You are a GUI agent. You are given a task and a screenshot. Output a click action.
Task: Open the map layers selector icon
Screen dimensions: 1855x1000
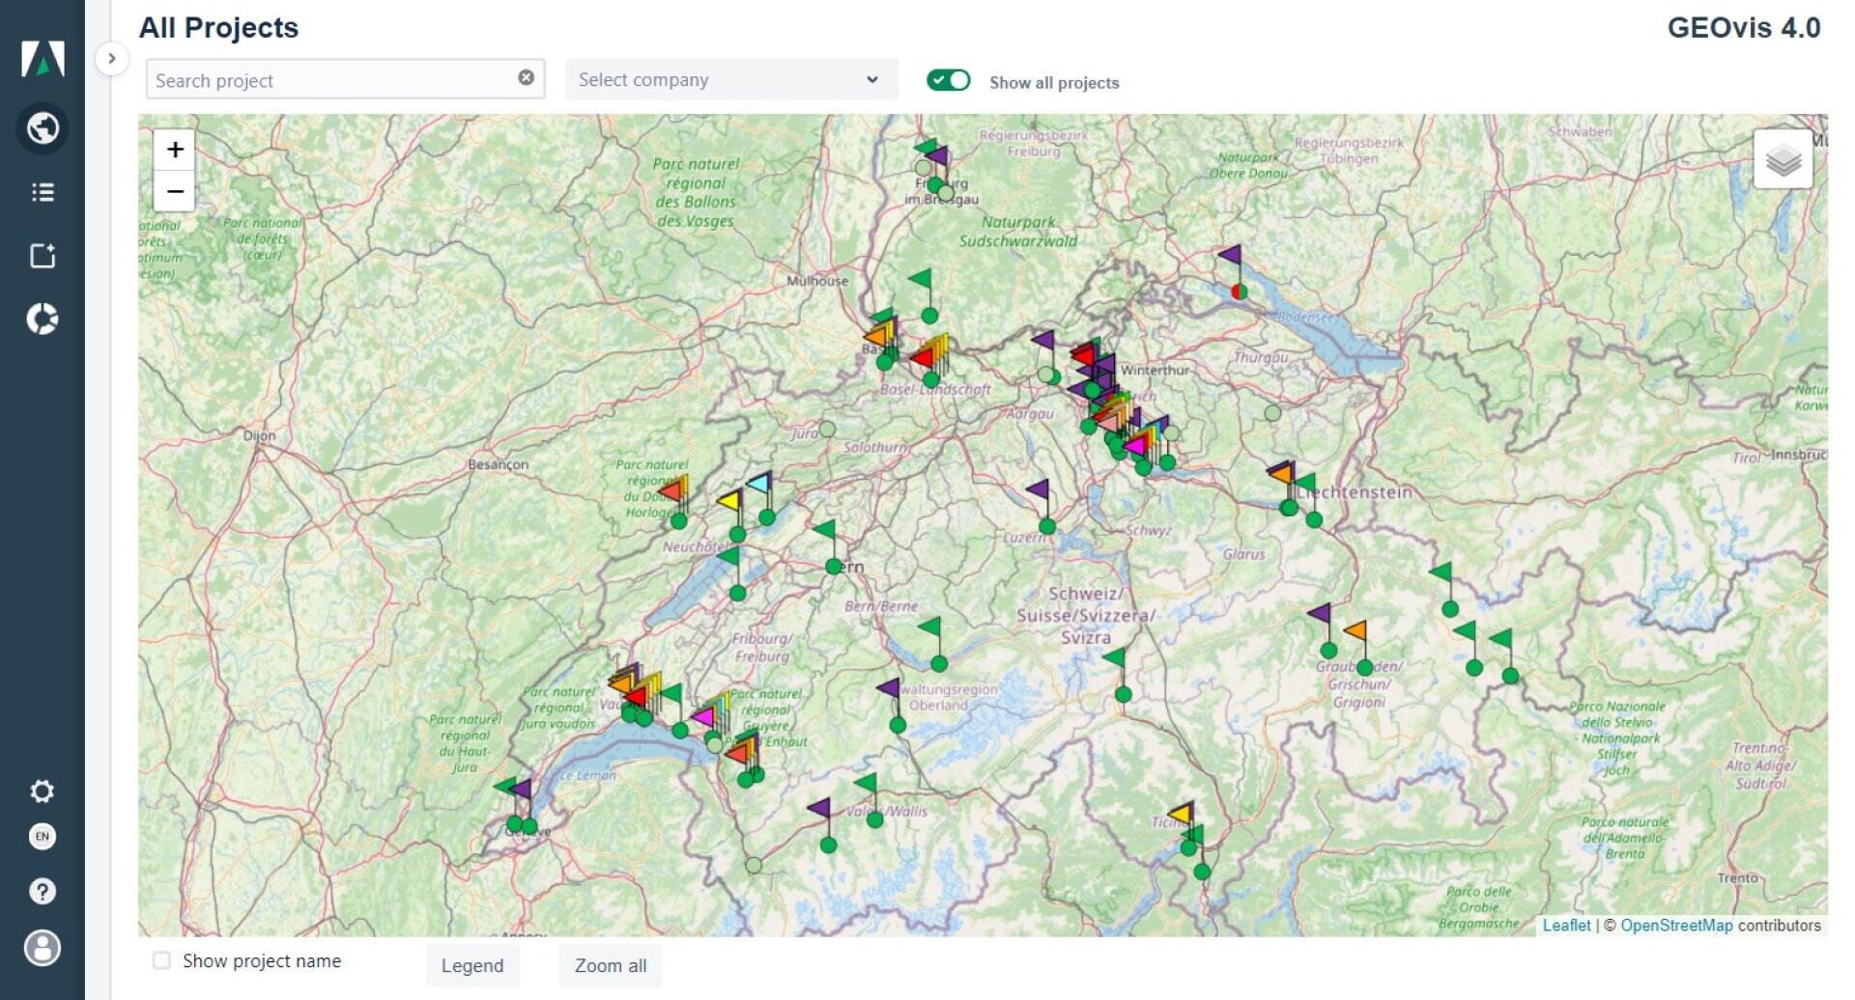(x=1784, y=160)
